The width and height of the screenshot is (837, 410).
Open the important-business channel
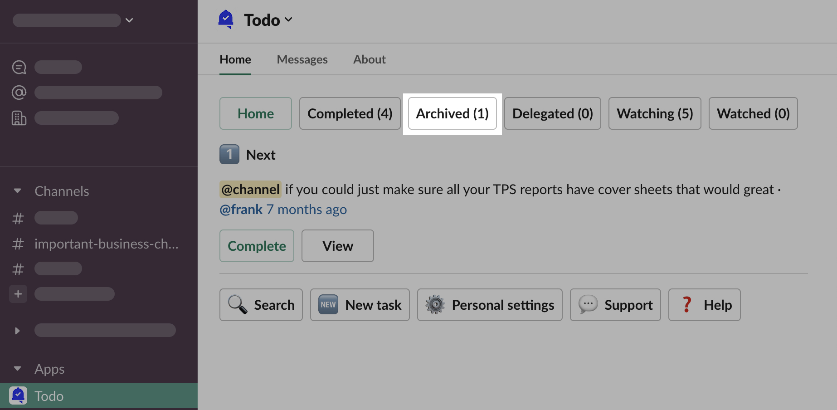point(106,244)
